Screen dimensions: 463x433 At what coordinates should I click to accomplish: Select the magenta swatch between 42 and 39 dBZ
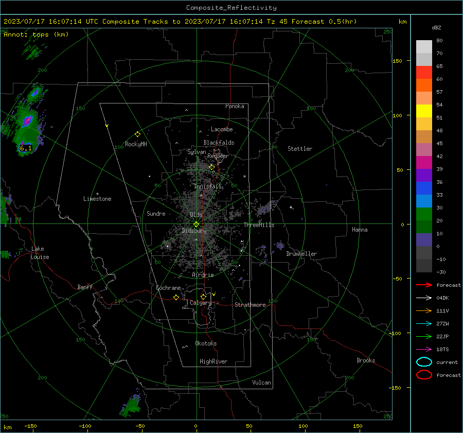tap(424, 163)
